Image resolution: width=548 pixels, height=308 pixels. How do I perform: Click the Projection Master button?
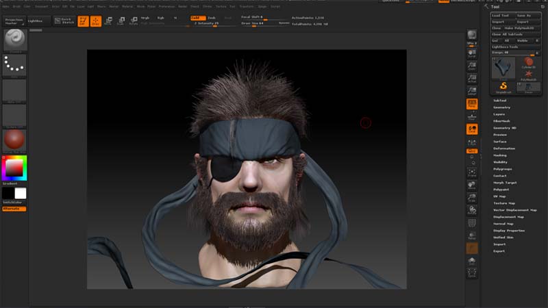[x=14, y=21]
